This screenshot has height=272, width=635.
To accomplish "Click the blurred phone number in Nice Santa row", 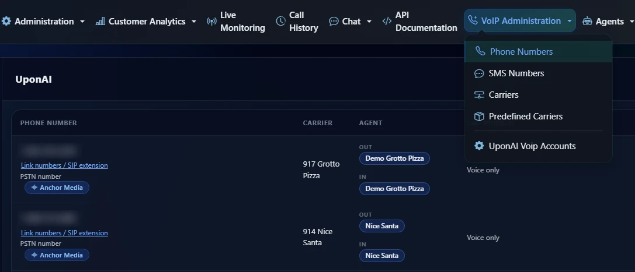I will coord(48,218).
